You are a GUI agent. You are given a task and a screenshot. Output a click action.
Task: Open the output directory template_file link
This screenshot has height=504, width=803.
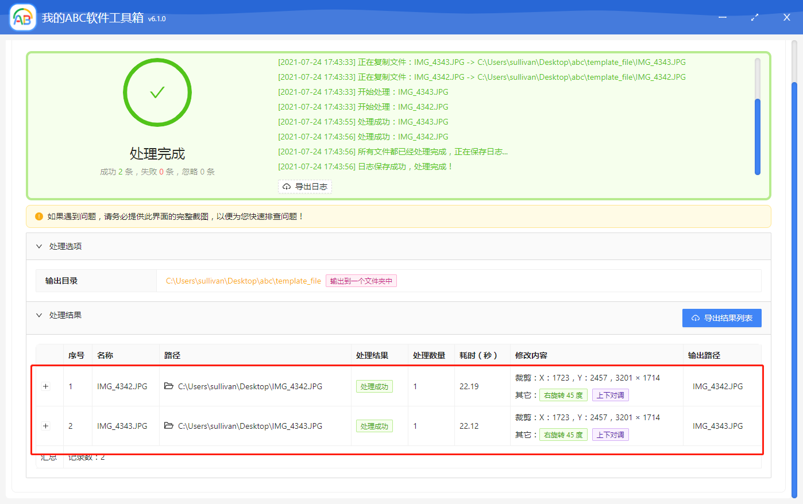[243, 281]
